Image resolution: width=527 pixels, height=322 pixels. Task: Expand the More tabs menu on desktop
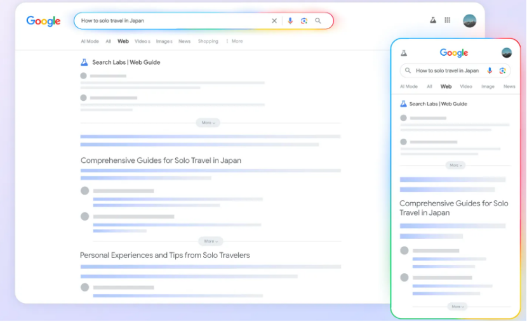(x=234, y=41)
